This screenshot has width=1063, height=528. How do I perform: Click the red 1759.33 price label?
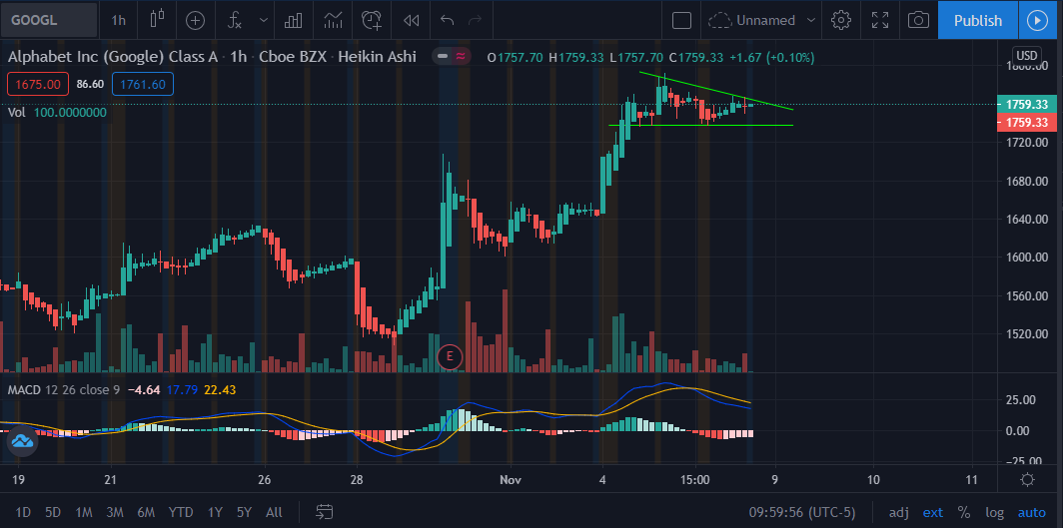[1027, 123]
